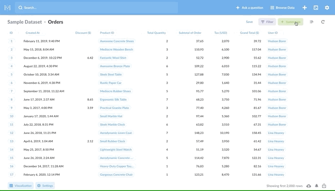The height and width of the screenshot is (191, 335).
Task: Refresh the query results
Action: [323, 22]
